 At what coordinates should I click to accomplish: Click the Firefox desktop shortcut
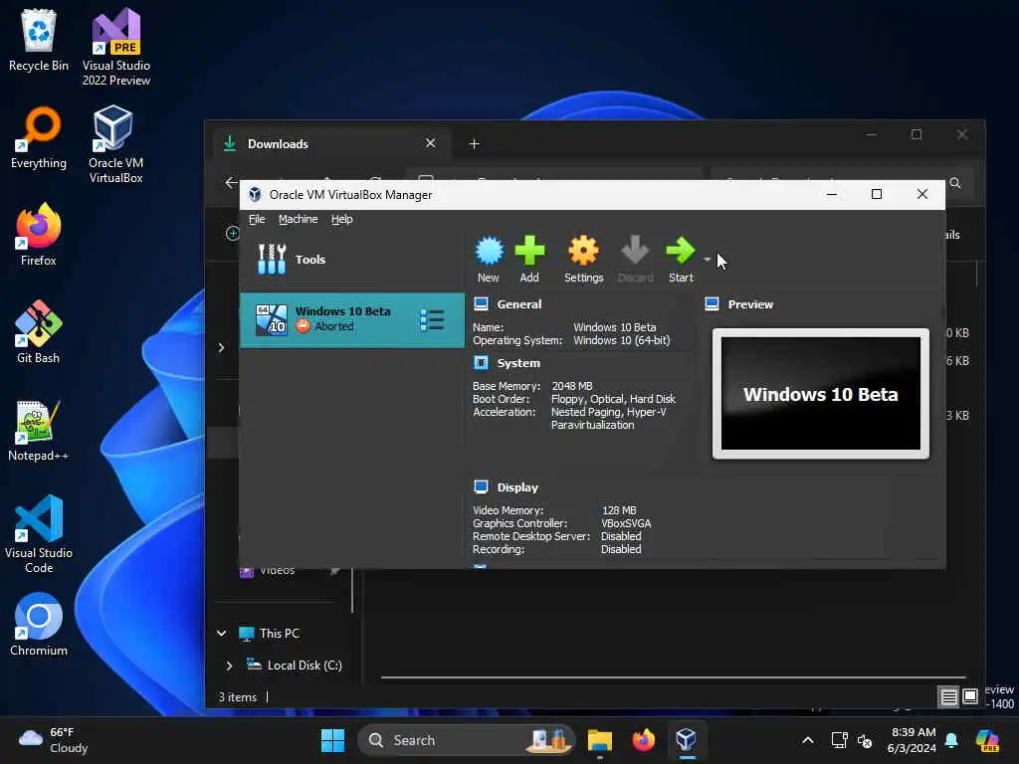(39, 235)
